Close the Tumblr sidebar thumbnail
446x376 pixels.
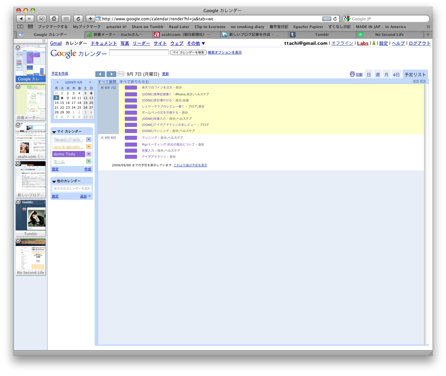(x=18, y=202)
